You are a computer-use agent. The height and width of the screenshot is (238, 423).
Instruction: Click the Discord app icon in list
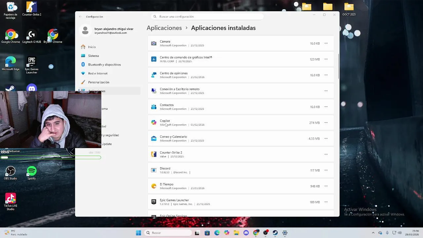(154, 170)
